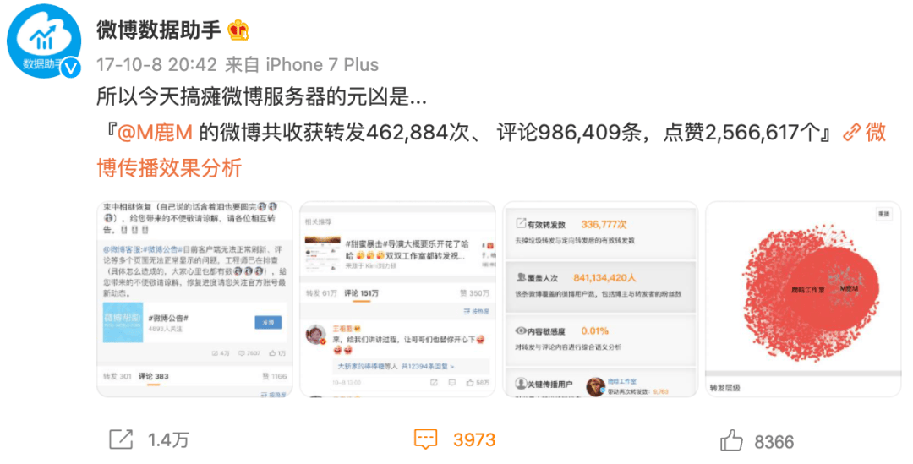Click the 8366 like count
The image size is (913, 464).
(x=774, y=443)
